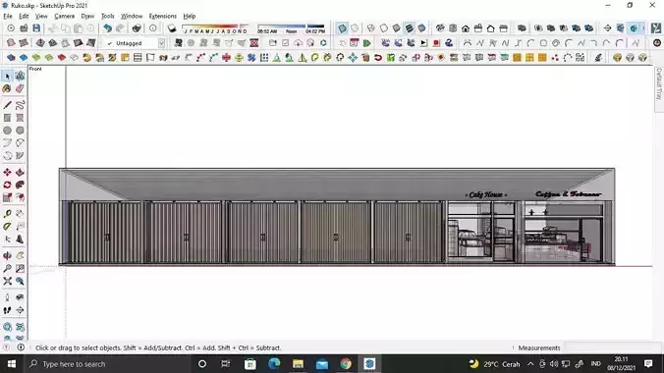This screenshot has width=664, height=373.
Task: Open the notification center icon
Action: (648, 364)
